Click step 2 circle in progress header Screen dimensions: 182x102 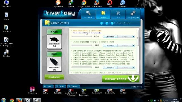point(107,23)
